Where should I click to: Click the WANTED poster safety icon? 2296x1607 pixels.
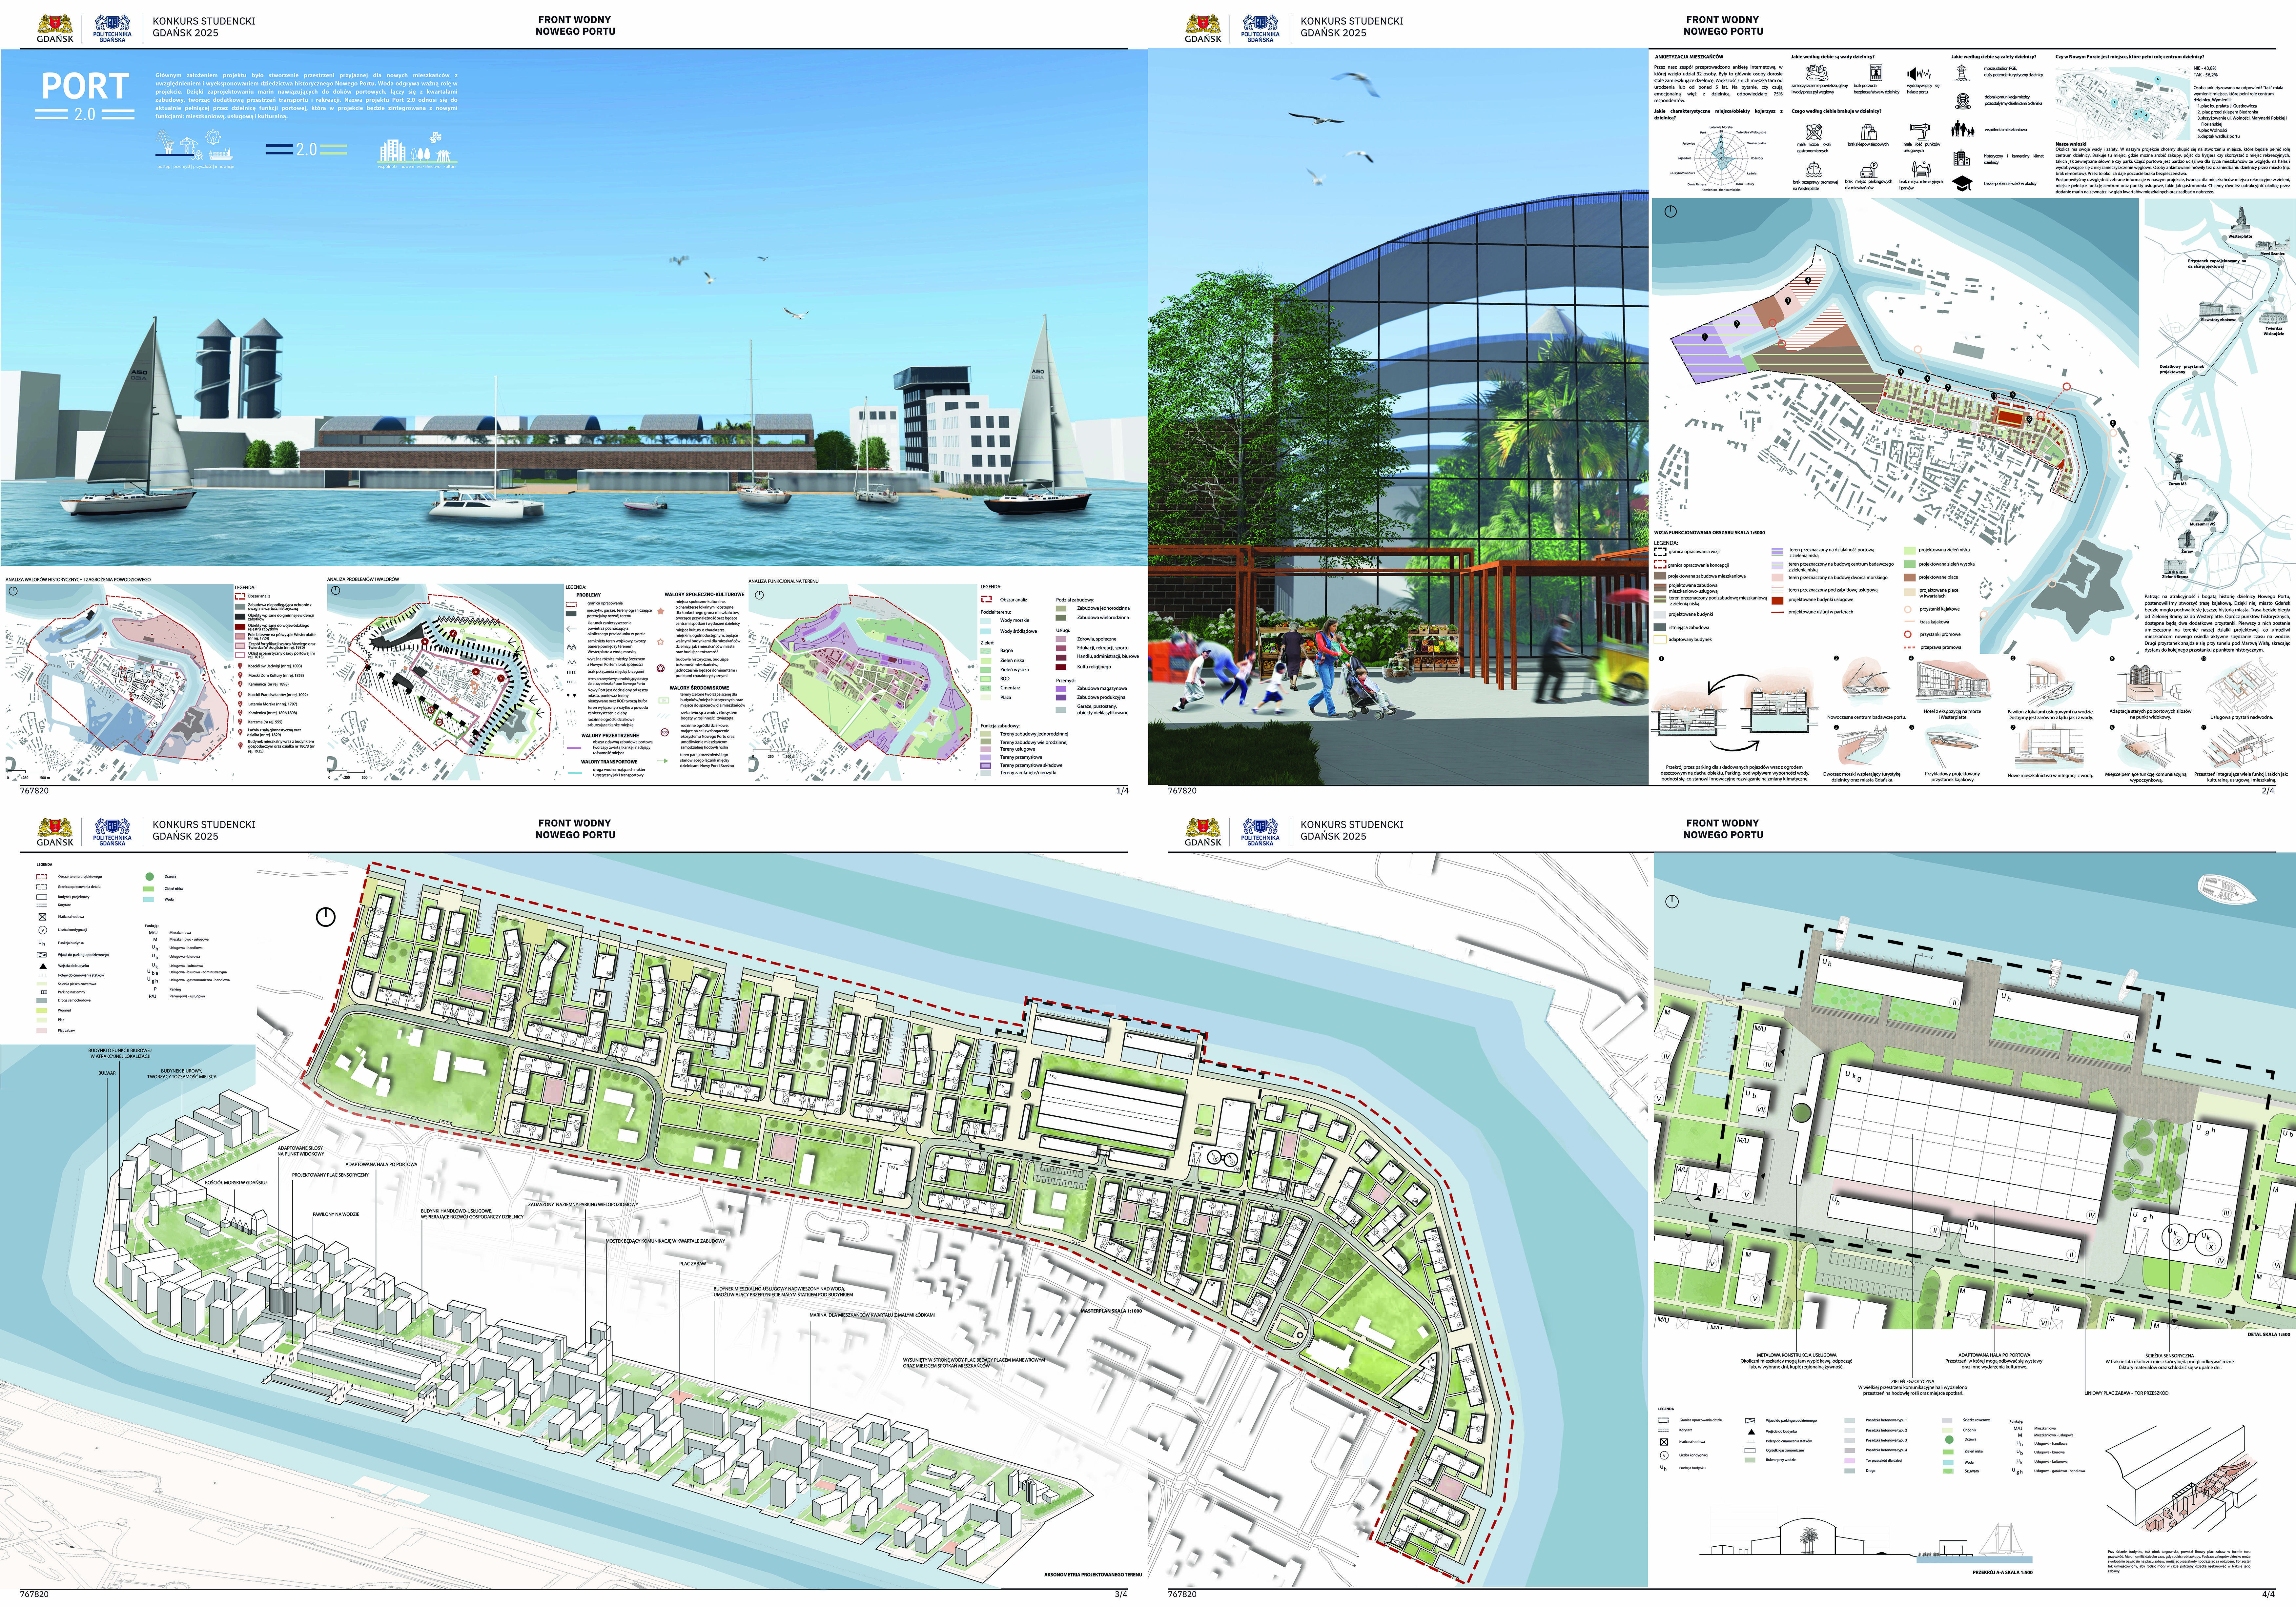pos(1876,73)
